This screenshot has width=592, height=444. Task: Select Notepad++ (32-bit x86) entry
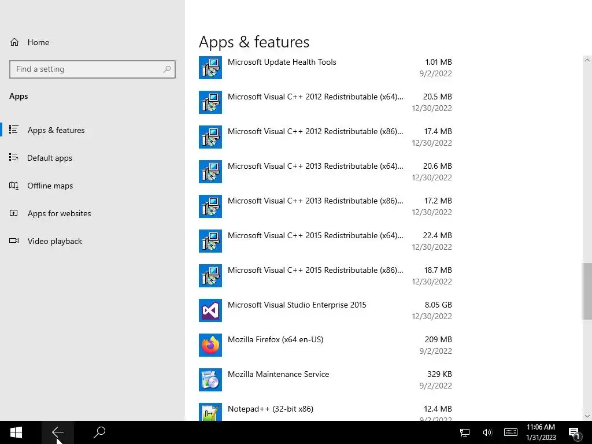click(x=325, y=412)
